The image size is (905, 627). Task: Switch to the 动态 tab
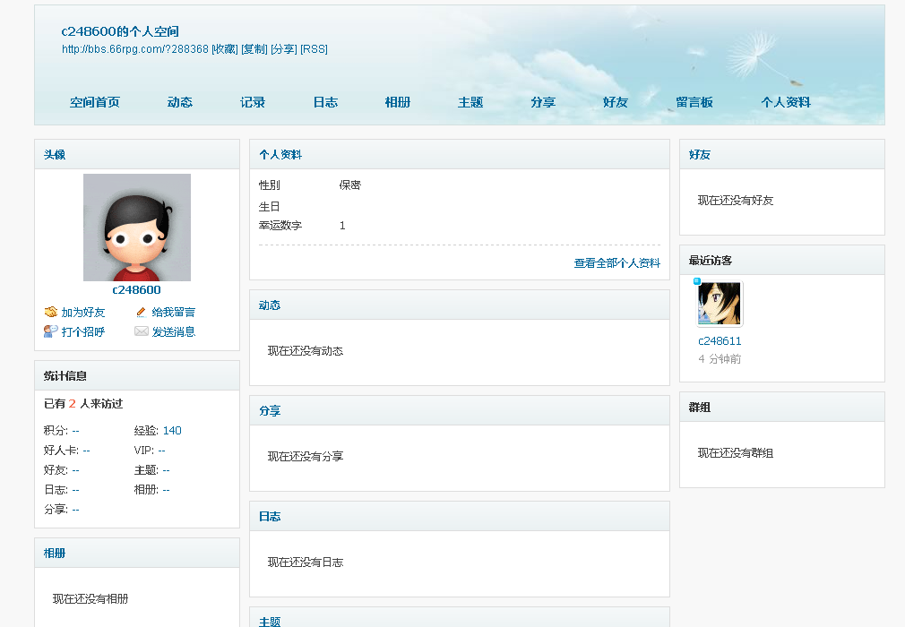click(179, 102)
